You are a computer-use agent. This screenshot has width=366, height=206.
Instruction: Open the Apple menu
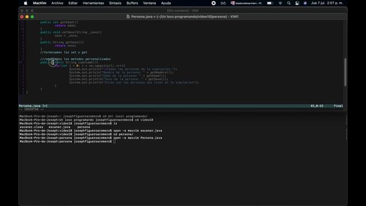26,3
